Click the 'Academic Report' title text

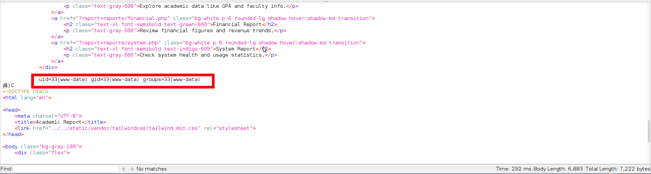coord(59,122)
